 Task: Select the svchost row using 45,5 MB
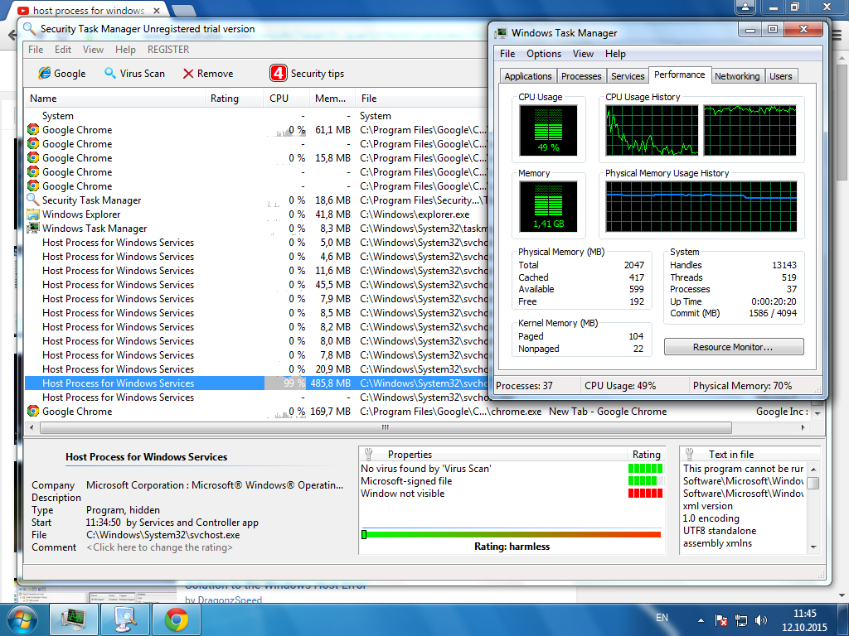[x=256, y=285]
